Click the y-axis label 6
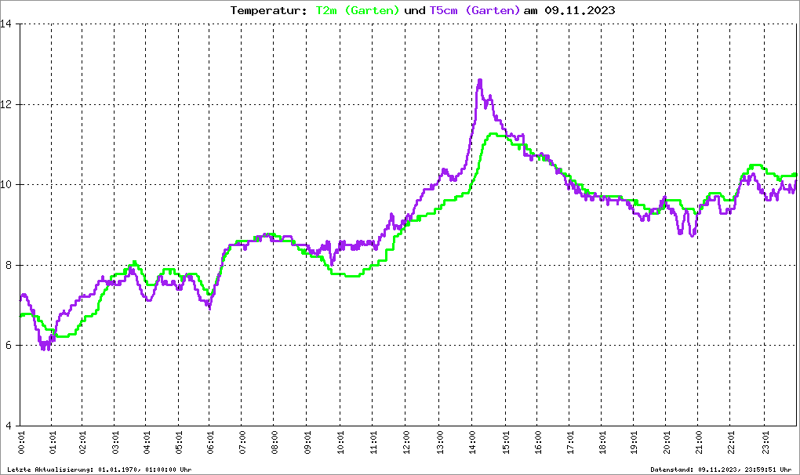The image size is (800, 475). click(9, 345)
